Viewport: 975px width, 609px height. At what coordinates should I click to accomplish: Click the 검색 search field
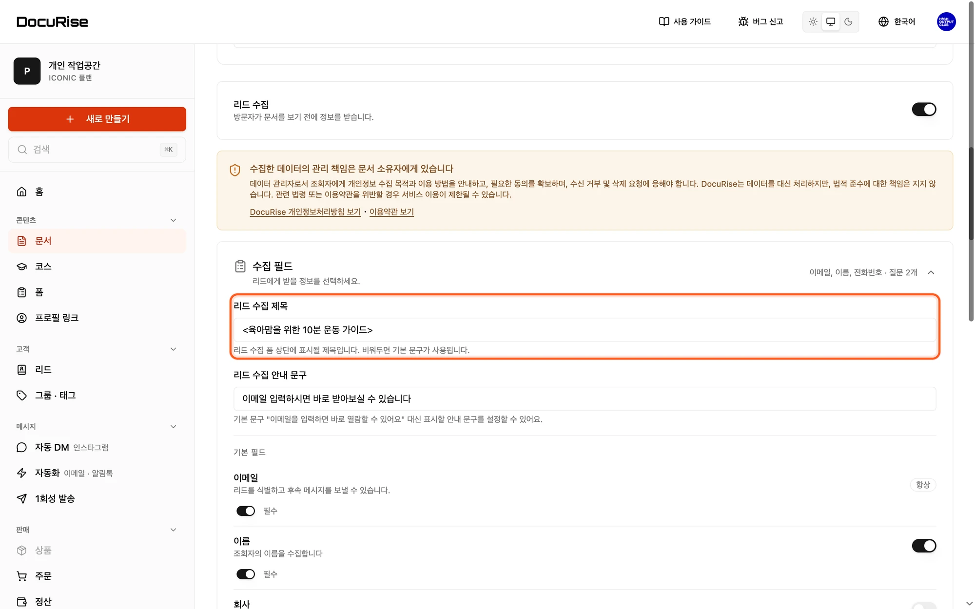coord(97,150)
